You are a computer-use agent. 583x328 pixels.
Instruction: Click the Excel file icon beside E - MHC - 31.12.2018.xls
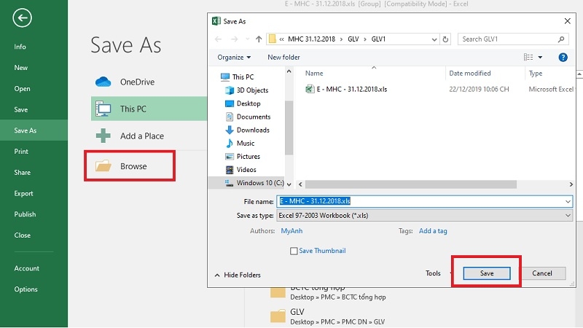[310, 89]
